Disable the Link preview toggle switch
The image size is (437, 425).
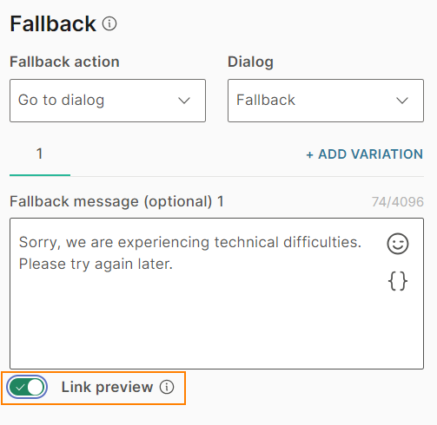point(27,387)
